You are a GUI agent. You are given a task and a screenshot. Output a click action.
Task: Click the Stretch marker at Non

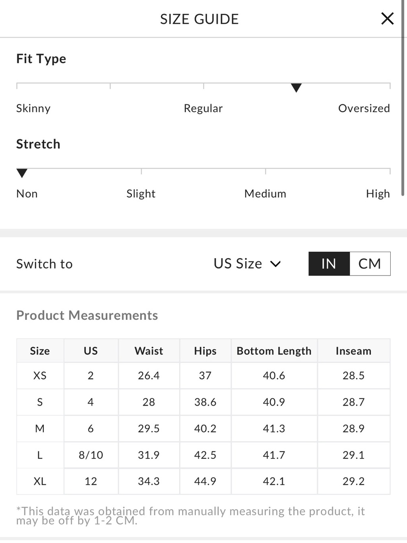click(x=22, y=173)
